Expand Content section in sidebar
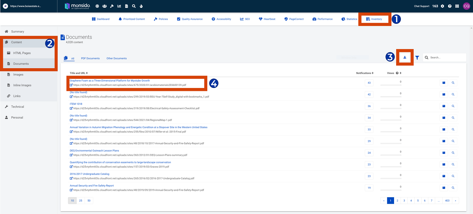 pos(29,42)
